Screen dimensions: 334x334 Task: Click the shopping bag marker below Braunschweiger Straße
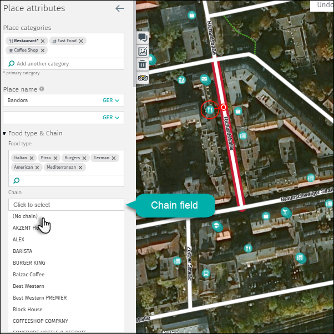(266, 216)
